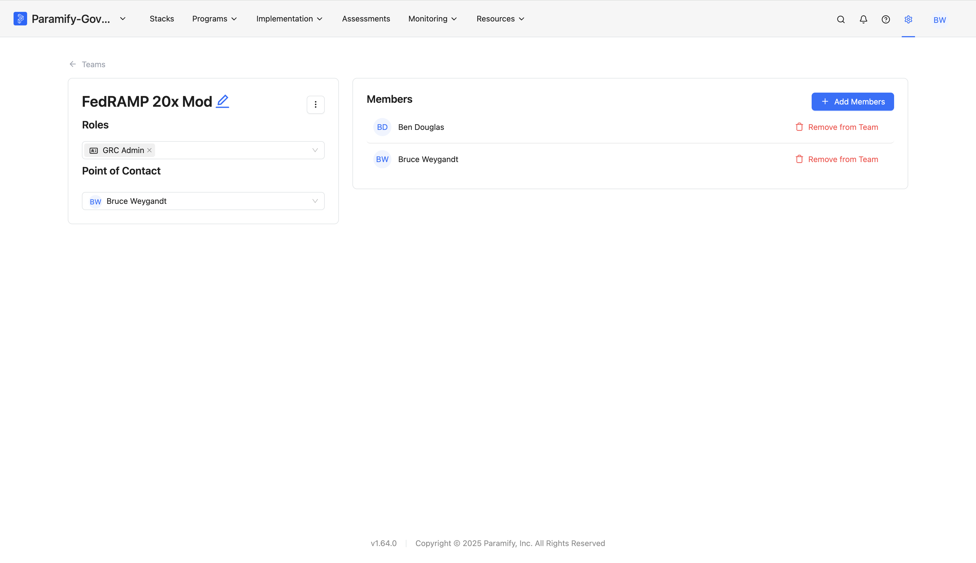This screenshot has height=563, width=976.
Task: Click version v1.64.0 in footer
Action: point(383,543)
